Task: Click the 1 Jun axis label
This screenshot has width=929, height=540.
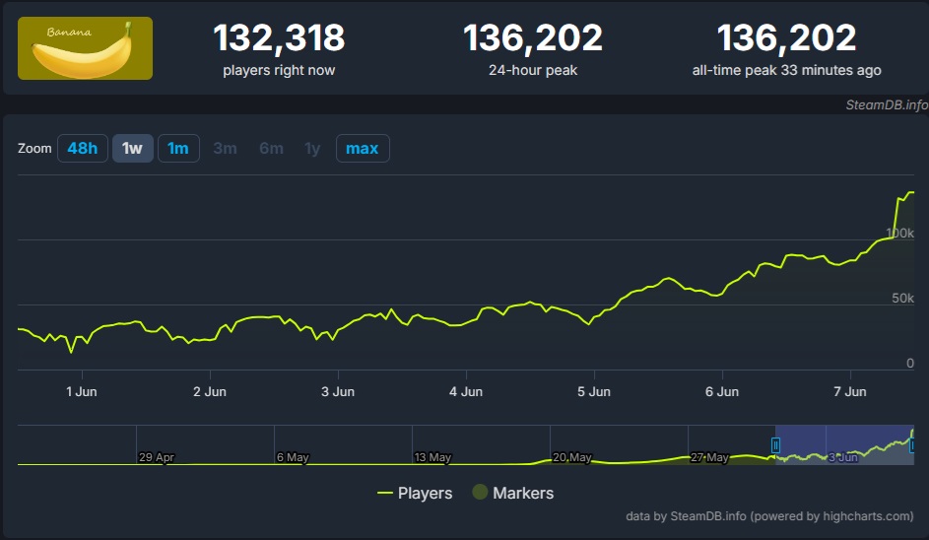Action: tap(82, 391)
